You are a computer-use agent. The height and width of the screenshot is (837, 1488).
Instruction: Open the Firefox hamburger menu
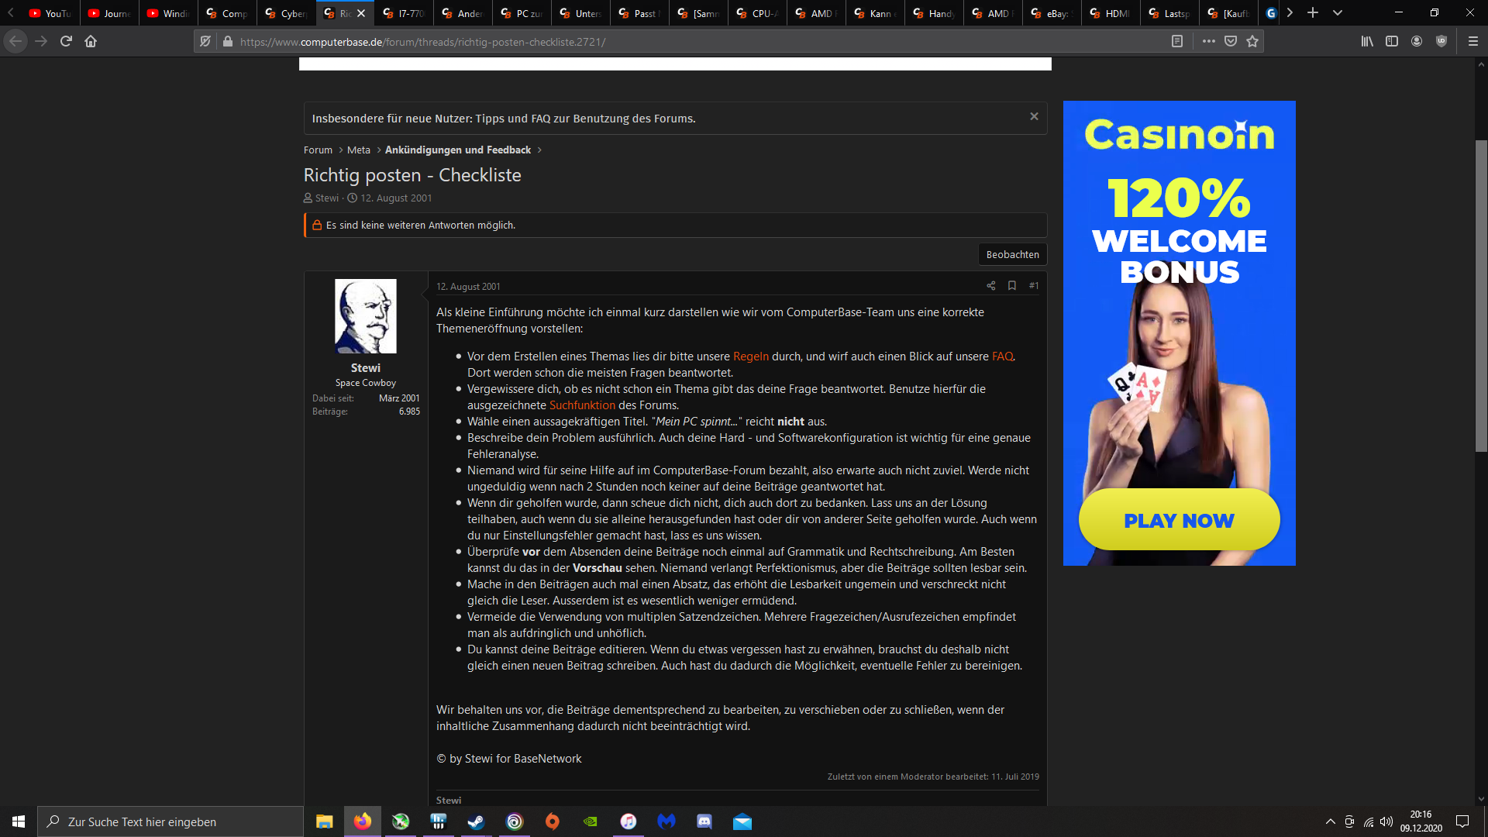tap(1472, 42)
